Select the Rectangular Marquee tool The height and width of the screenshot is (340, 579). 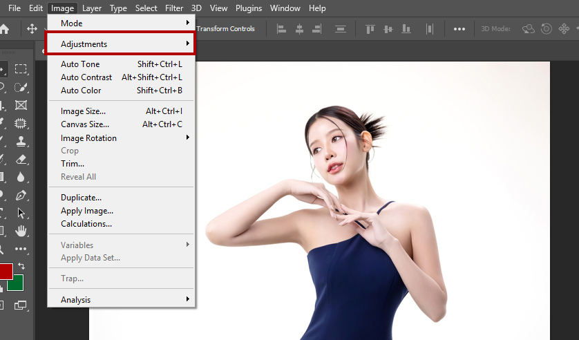(x=21, y=69)
